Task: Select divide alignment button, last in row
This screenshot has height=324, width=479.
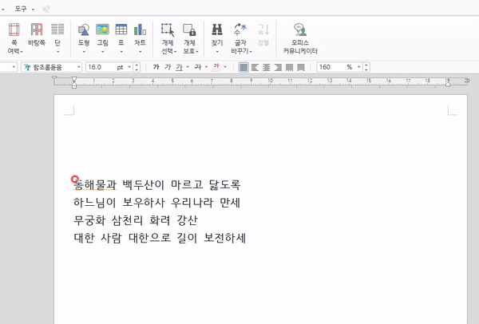Action: [x=301, y=67]
